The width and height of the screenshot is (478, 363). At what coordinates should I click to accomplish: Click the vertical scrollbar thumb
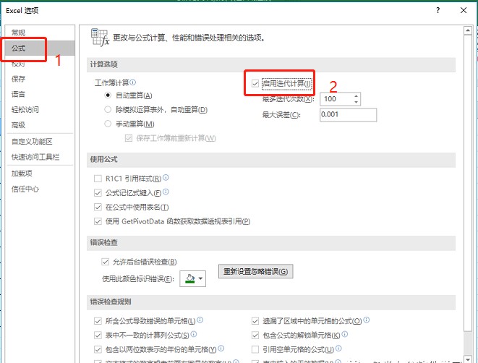[x=467, y=183]
